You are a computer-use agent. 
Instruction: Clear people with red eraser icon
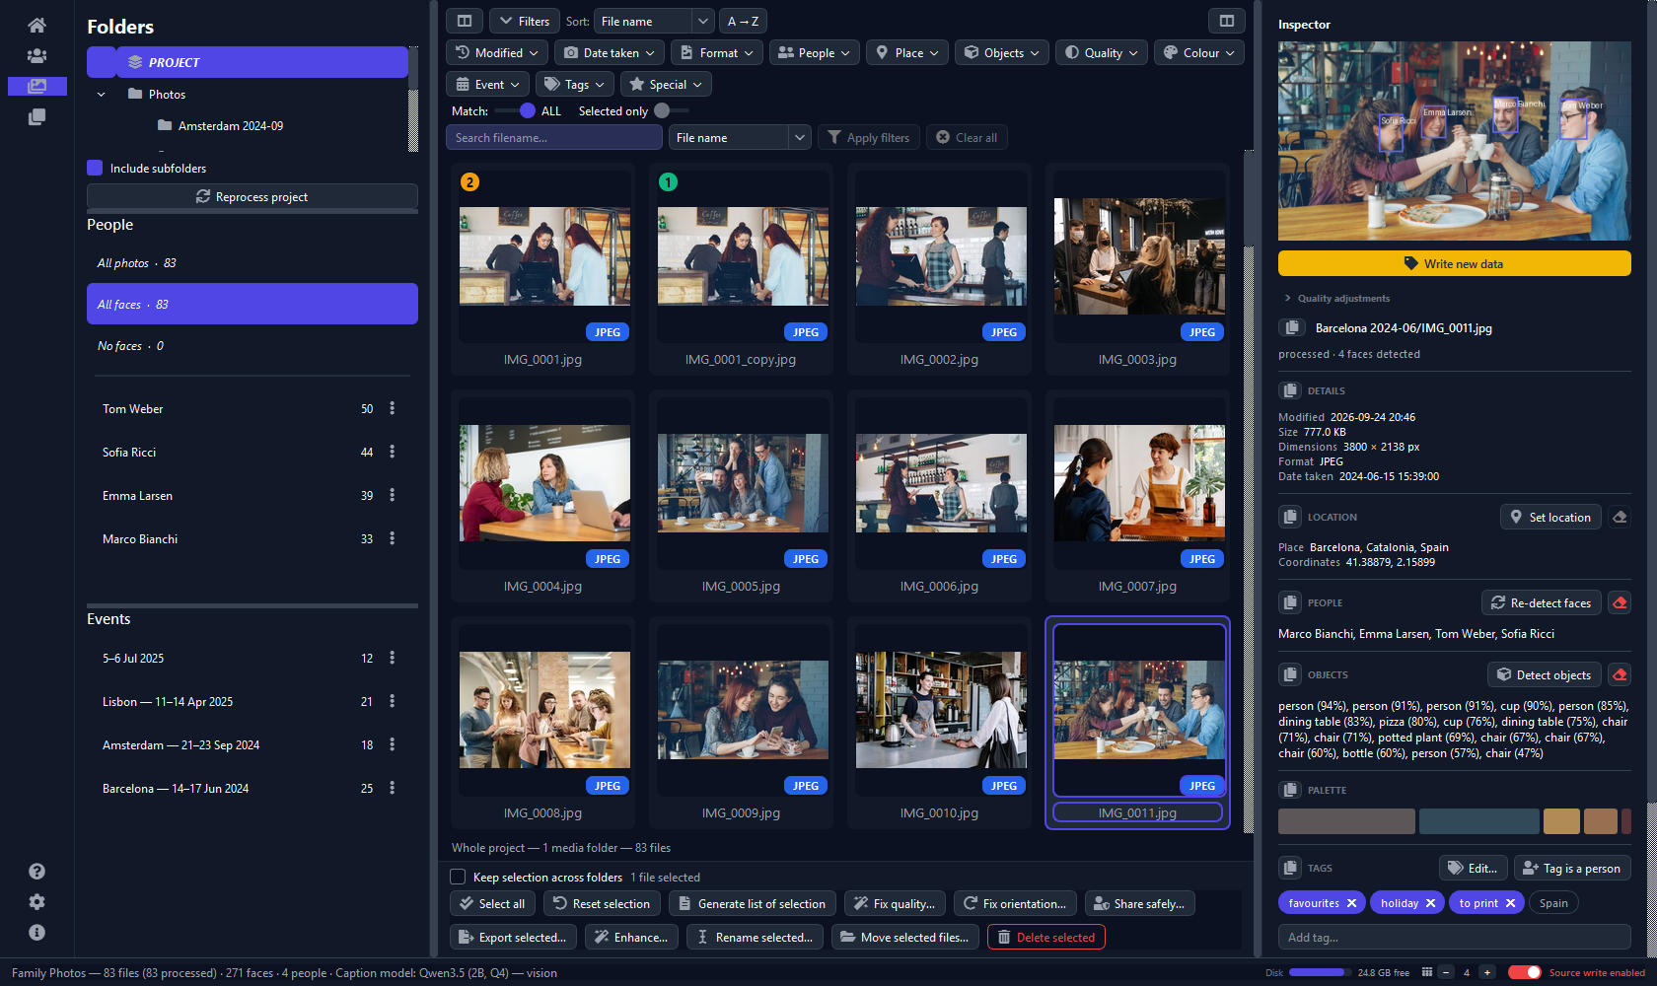pyautogui.click(x=1620, y=602)
